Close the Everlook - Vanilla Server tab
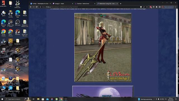The width and height of the screenshot is (179, 101). tap(95, 4)
